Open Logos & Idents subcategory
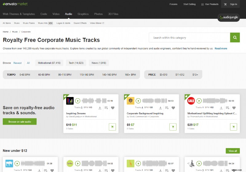This screenshot has width=246, height=172. click(x=63, y=23)
